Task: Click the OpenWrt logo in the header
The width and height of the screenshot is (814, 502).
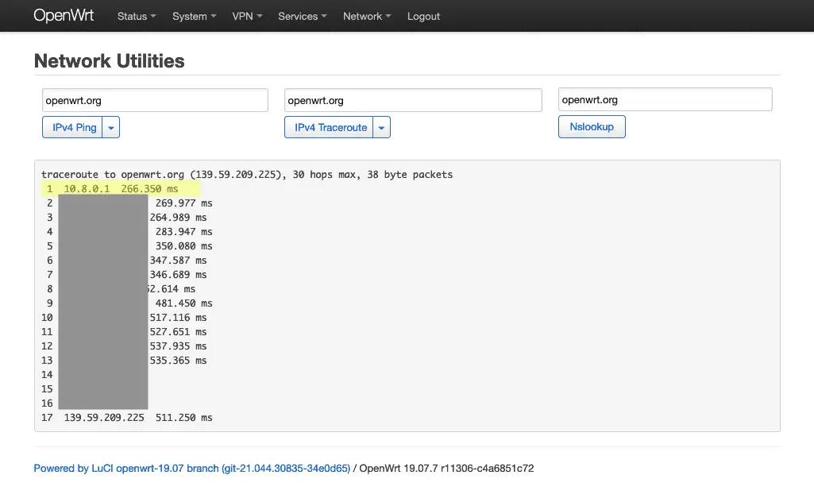Action: pyautogui.click(x=64, y=15)
